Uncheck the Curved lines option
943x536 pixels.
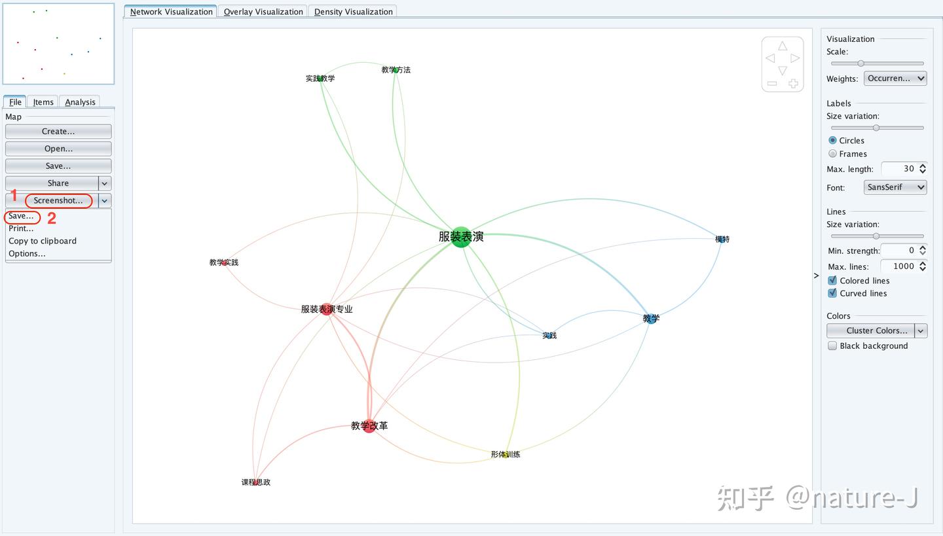832,293
